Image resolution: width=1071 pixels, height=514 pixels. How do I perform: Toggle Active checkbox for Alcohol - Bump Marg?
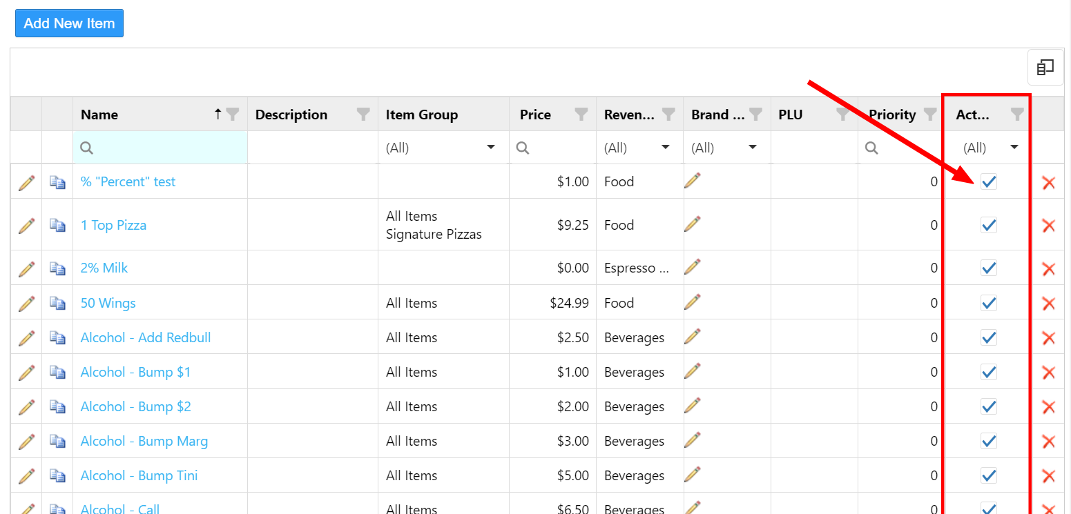(x=989, y=441)
